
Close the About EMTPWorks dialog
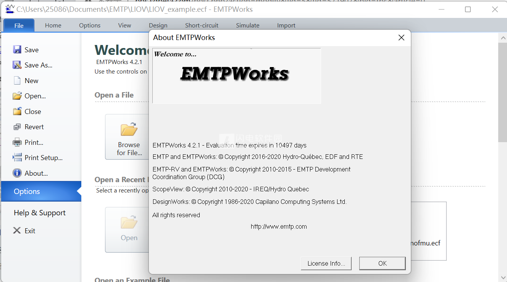(x=401, y=37)
